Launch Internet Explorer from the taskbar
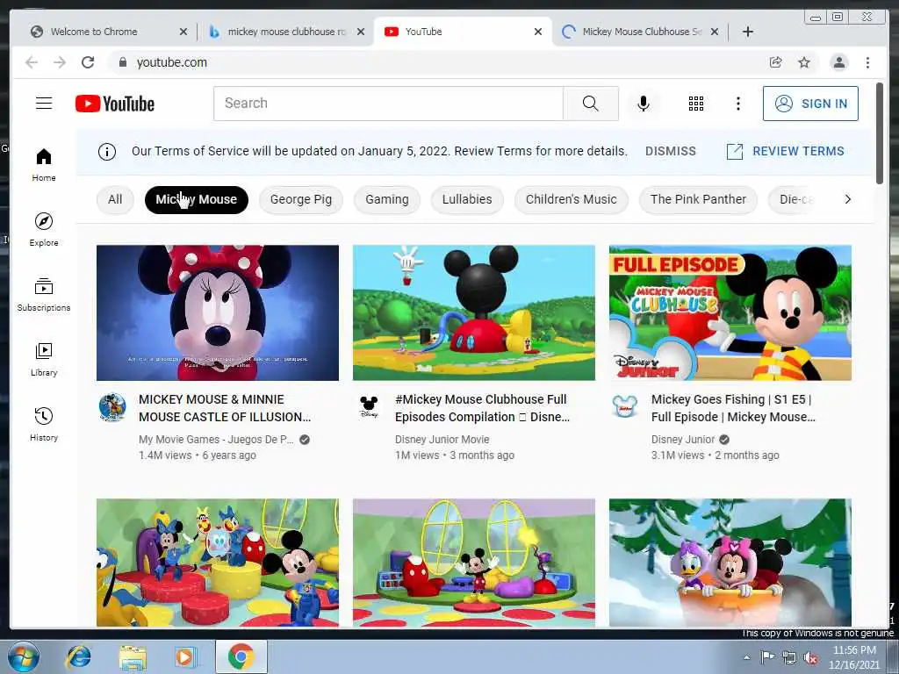This screenshot has height=674, width=899. [78, 656]
